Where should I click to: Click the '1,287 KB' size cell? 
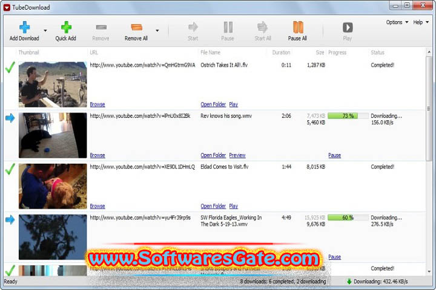(316, 65)
